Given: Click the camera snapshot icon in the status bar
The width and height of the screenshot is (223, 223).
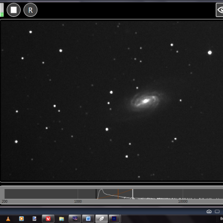Looking at the screenshot, I should (x=209, y=211).
